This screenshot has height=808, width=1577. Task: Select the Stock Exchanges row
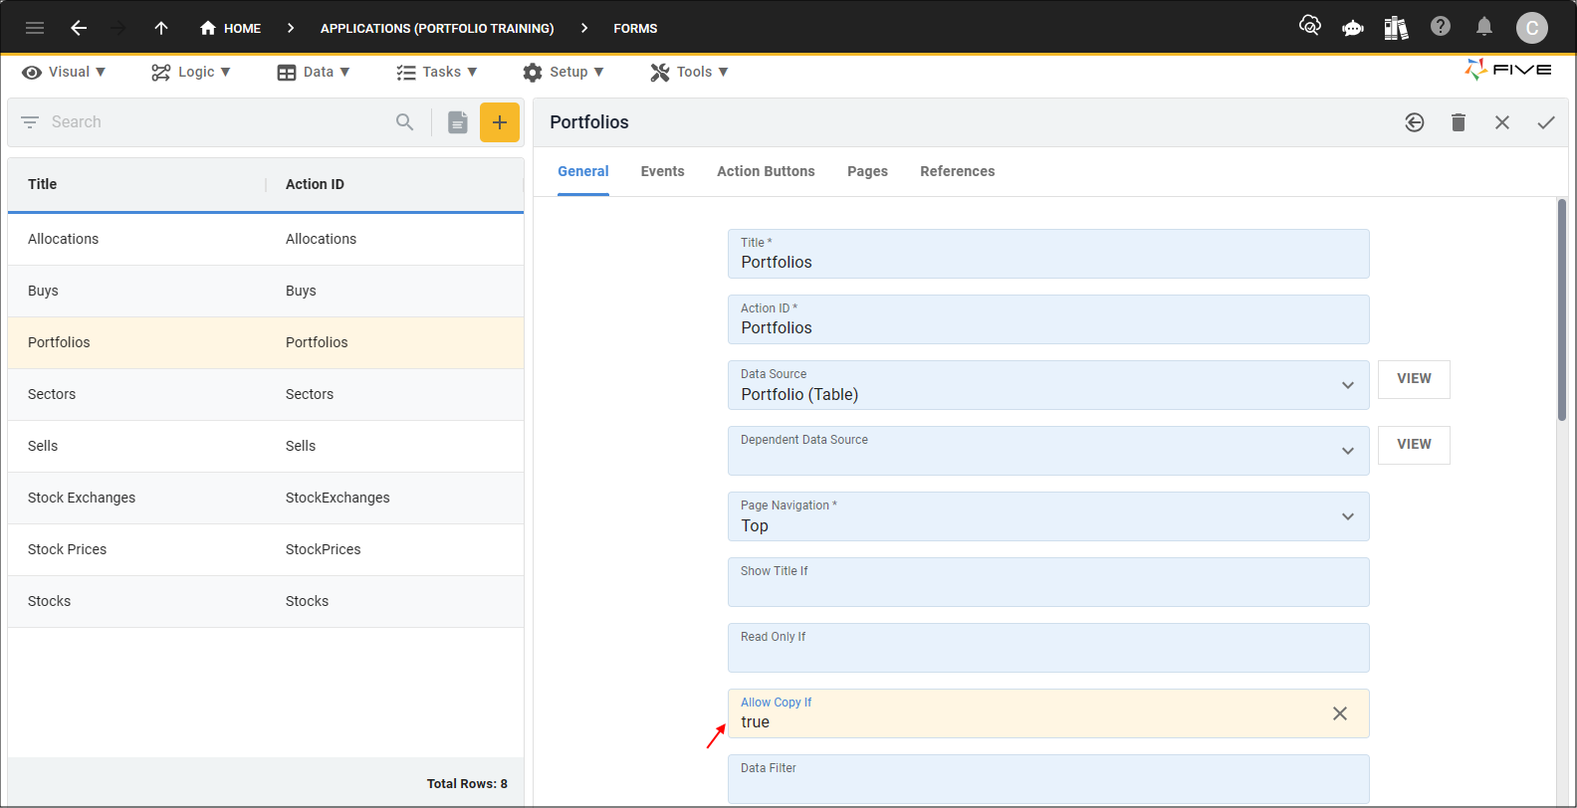(266, 498)
